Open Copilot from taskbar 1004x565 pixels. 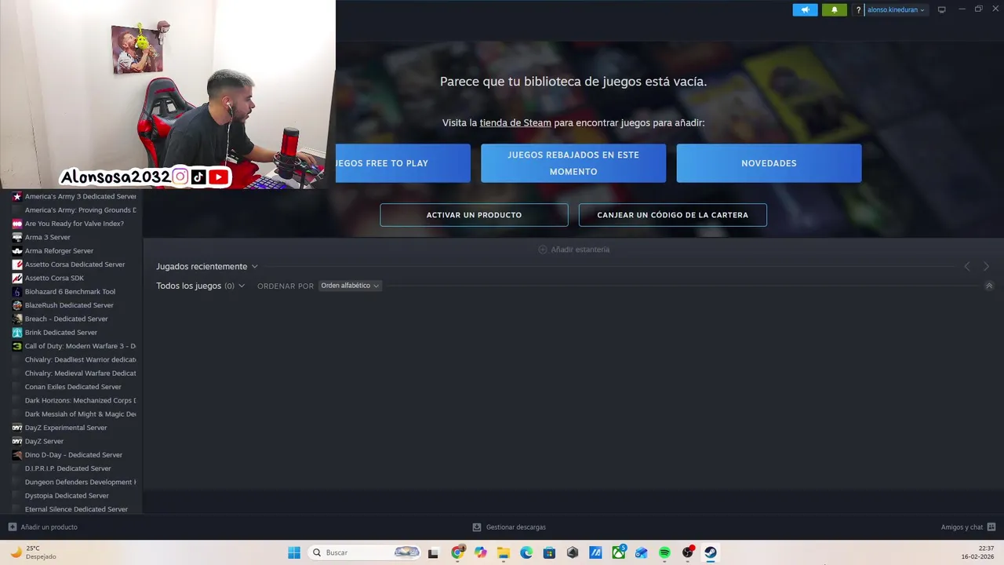[x=481, y=552]
